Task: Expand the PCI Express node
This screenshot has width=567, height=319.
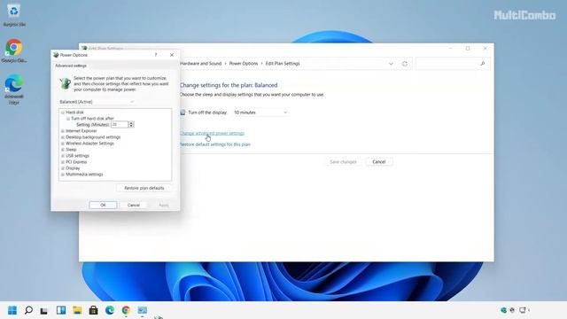Action: point(63,162)
